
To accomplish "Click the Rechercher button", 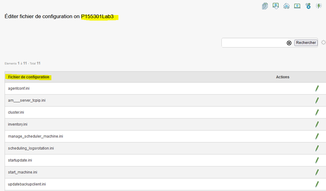I will (x=306, y=43).
